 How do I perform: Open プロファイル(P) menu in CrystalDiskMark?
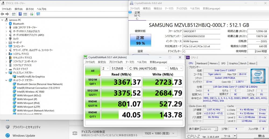click(x=116, y=62)
